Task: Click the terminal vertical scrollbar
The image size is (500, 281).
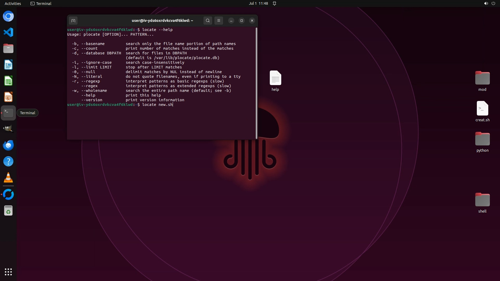Action: pyautogui.click(x=257, y=83)
